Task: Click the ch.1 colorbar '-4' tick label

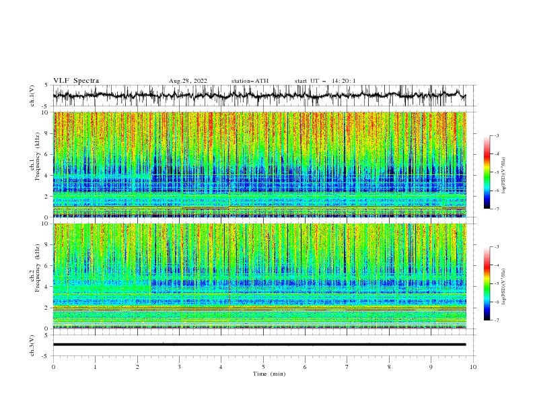Action: click(496, 154)
